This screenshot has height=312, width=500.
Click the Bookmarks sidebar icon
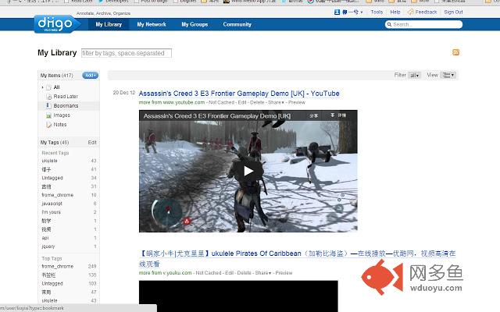[48, 106]
